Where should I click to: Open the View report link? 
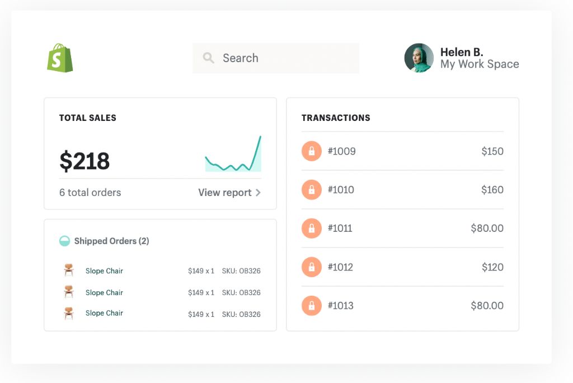[224, 193]
